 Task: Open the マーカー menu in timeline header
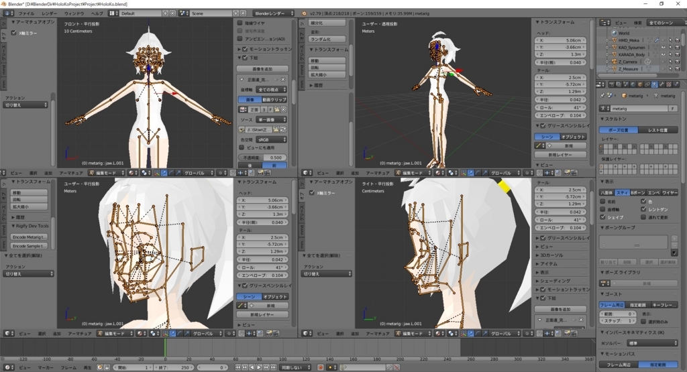(46, 367)
